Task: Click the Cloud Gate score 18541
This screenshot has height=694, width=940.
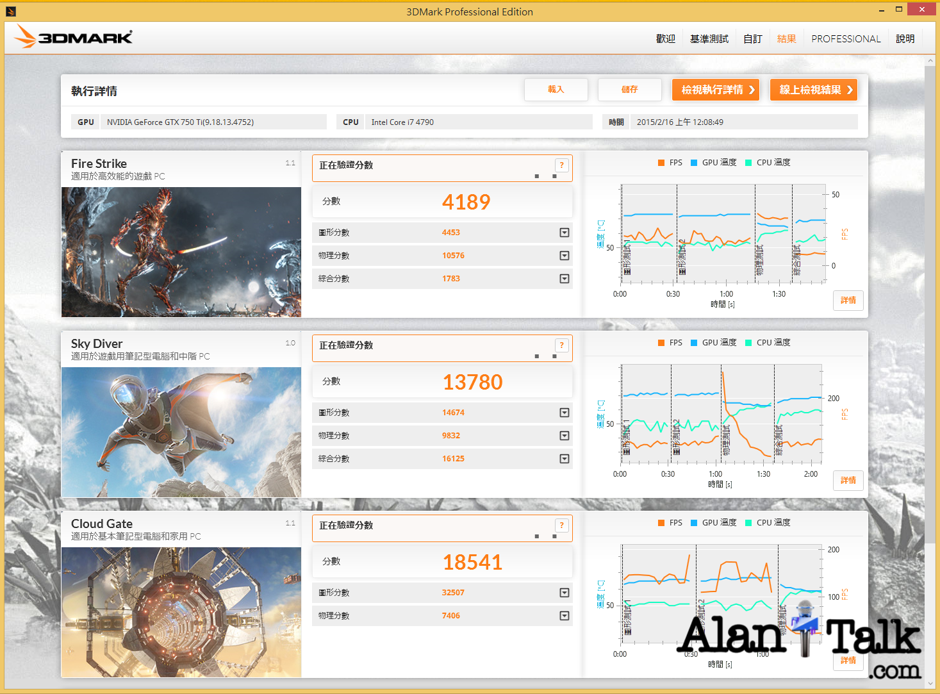Action: 473,563
